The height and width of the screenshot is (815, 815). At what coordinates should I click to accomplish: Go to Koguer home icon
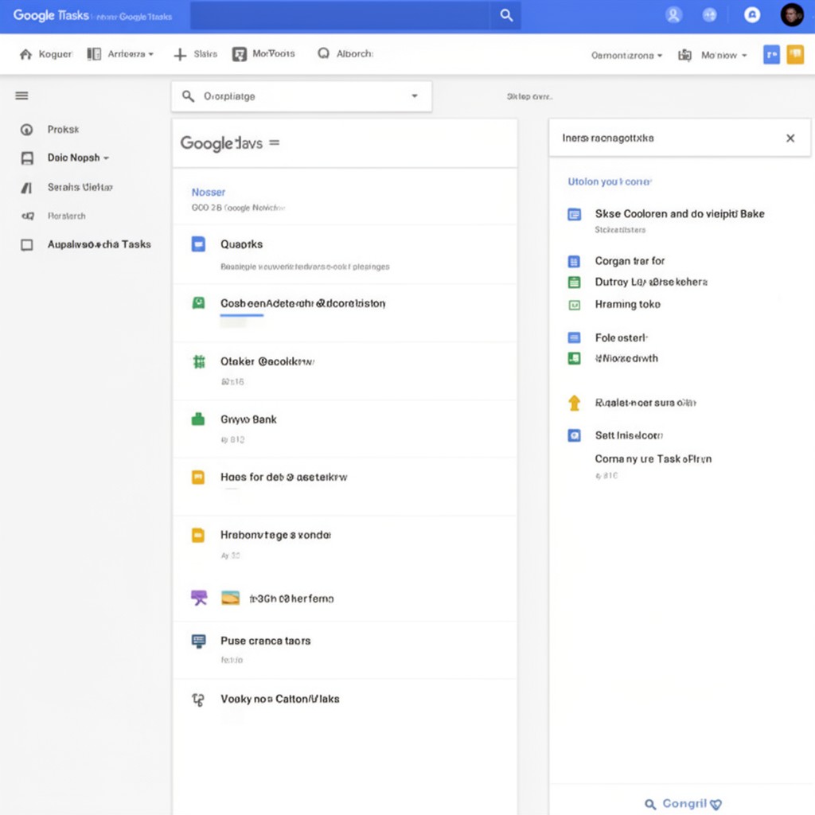click(x=25, y=54)
